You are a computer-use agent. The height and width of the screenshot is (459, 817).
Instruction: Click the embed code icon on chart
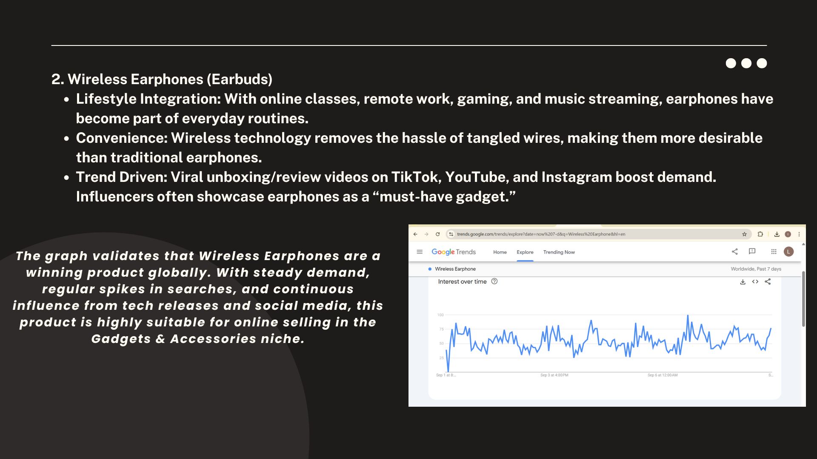755,282
